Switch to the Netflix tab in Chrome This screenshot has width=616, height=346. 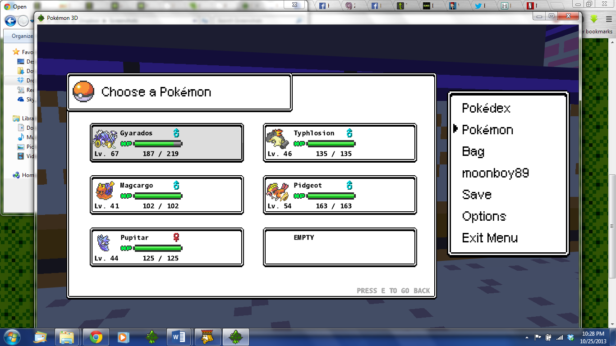pos(536,6)
